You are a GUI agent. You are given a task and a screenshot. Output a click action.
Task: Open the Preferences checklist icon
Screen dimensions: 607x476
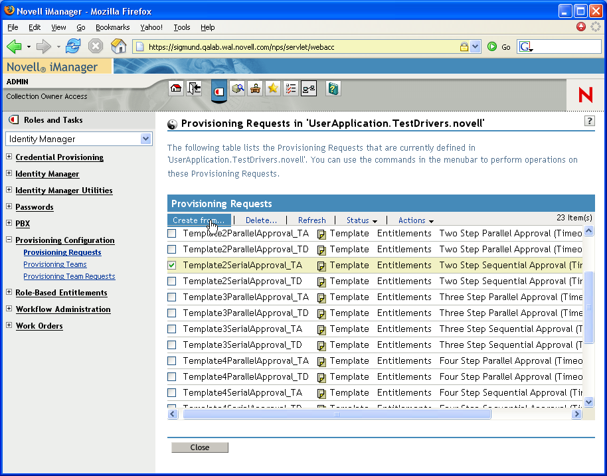[290, 88]
